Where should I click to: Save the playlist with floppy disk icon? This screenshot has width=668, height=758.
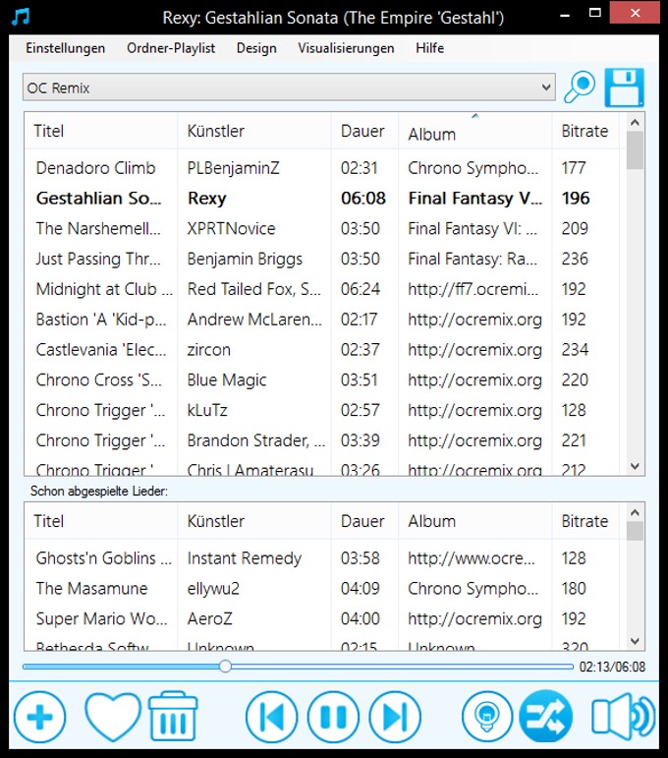pyautogui.click(x=625, y=87)
